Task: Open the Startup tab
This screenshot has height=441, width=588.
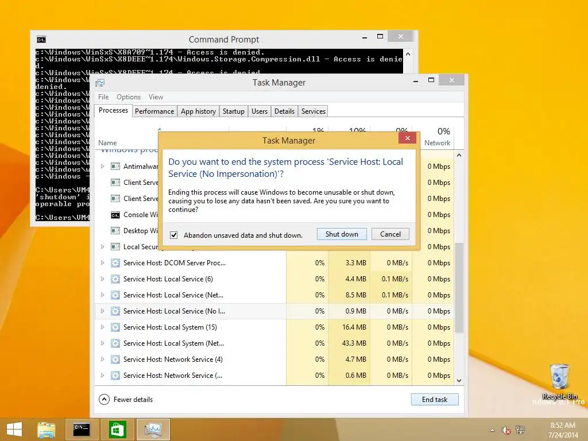Action: pos(234,111)
